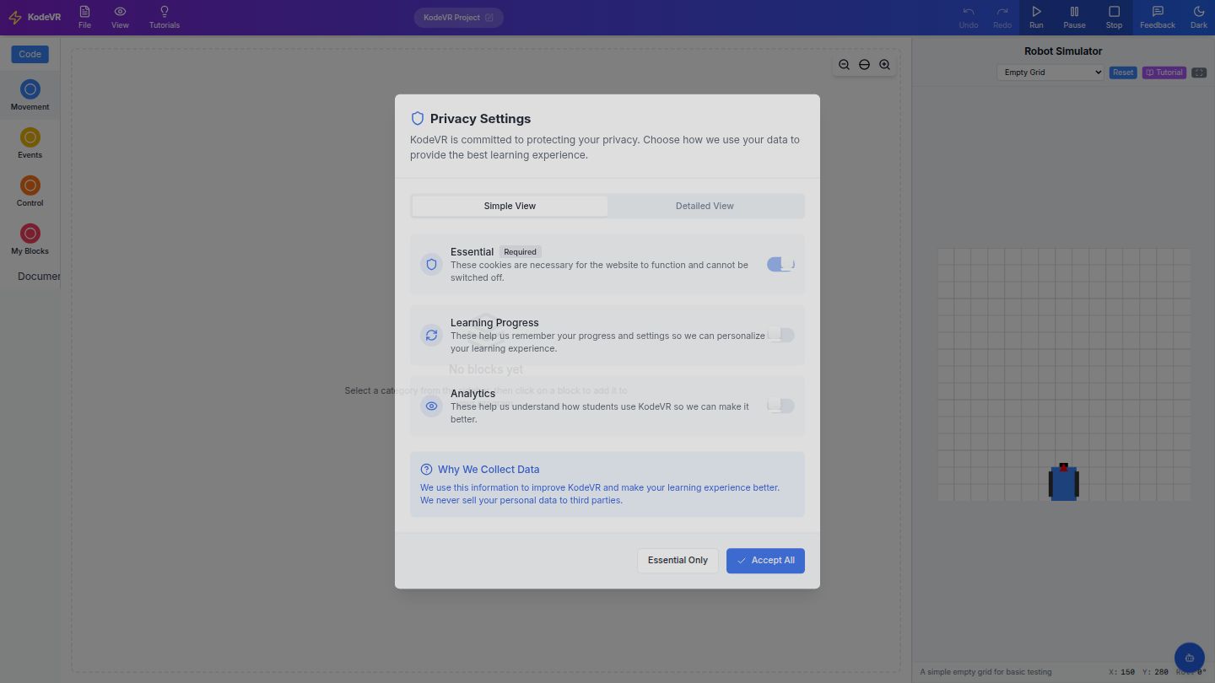The width and height of the screenshot is (1215, 683).
Task: Click the Why We Collect Data help icon
Action: (x=426, y=470)
